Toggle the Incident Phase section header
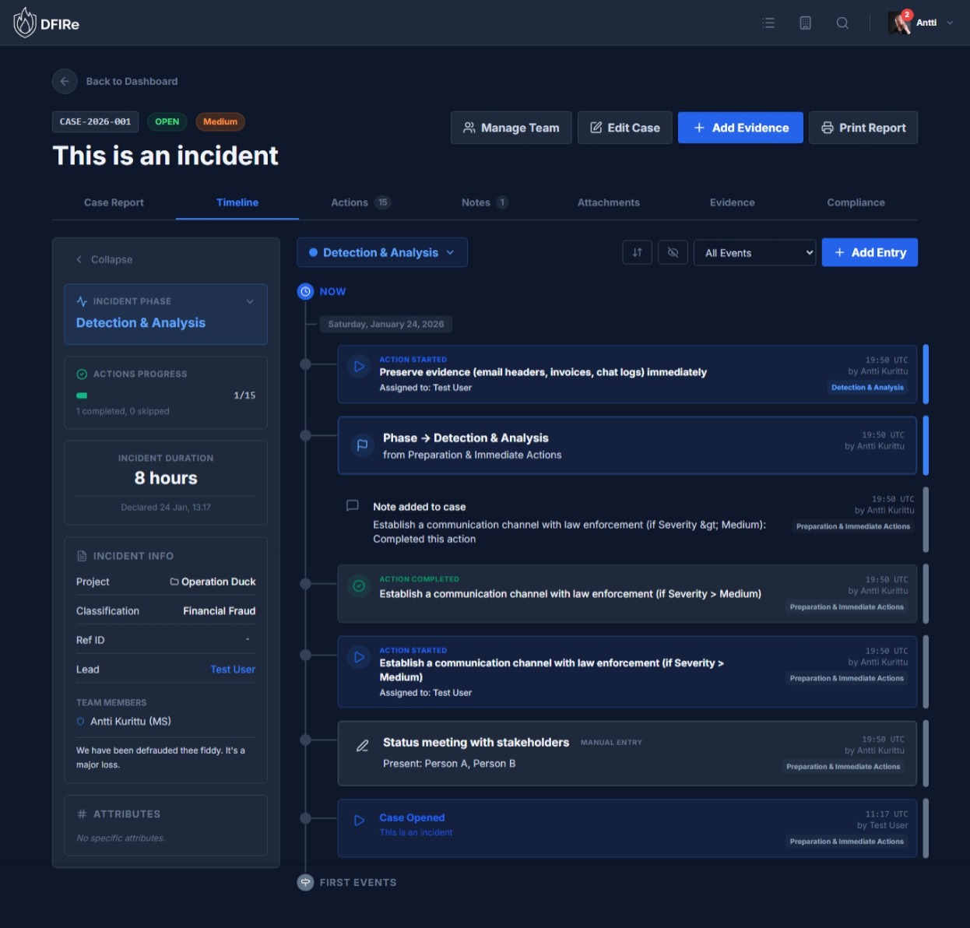The image size is (970, 928). [x=165, y=301]
